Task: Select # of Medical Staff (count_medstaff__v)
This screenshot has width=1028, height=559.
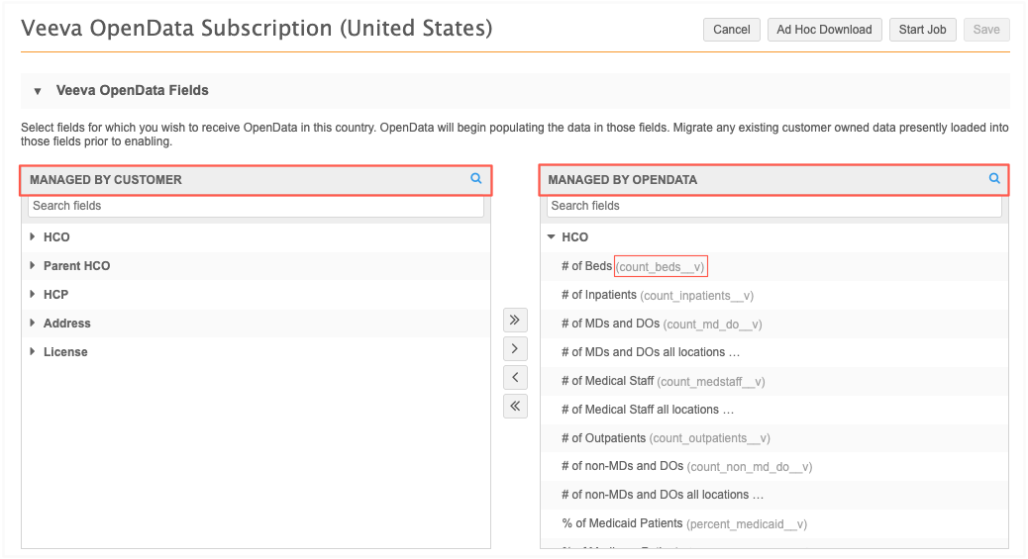Action: click(774, 381)
